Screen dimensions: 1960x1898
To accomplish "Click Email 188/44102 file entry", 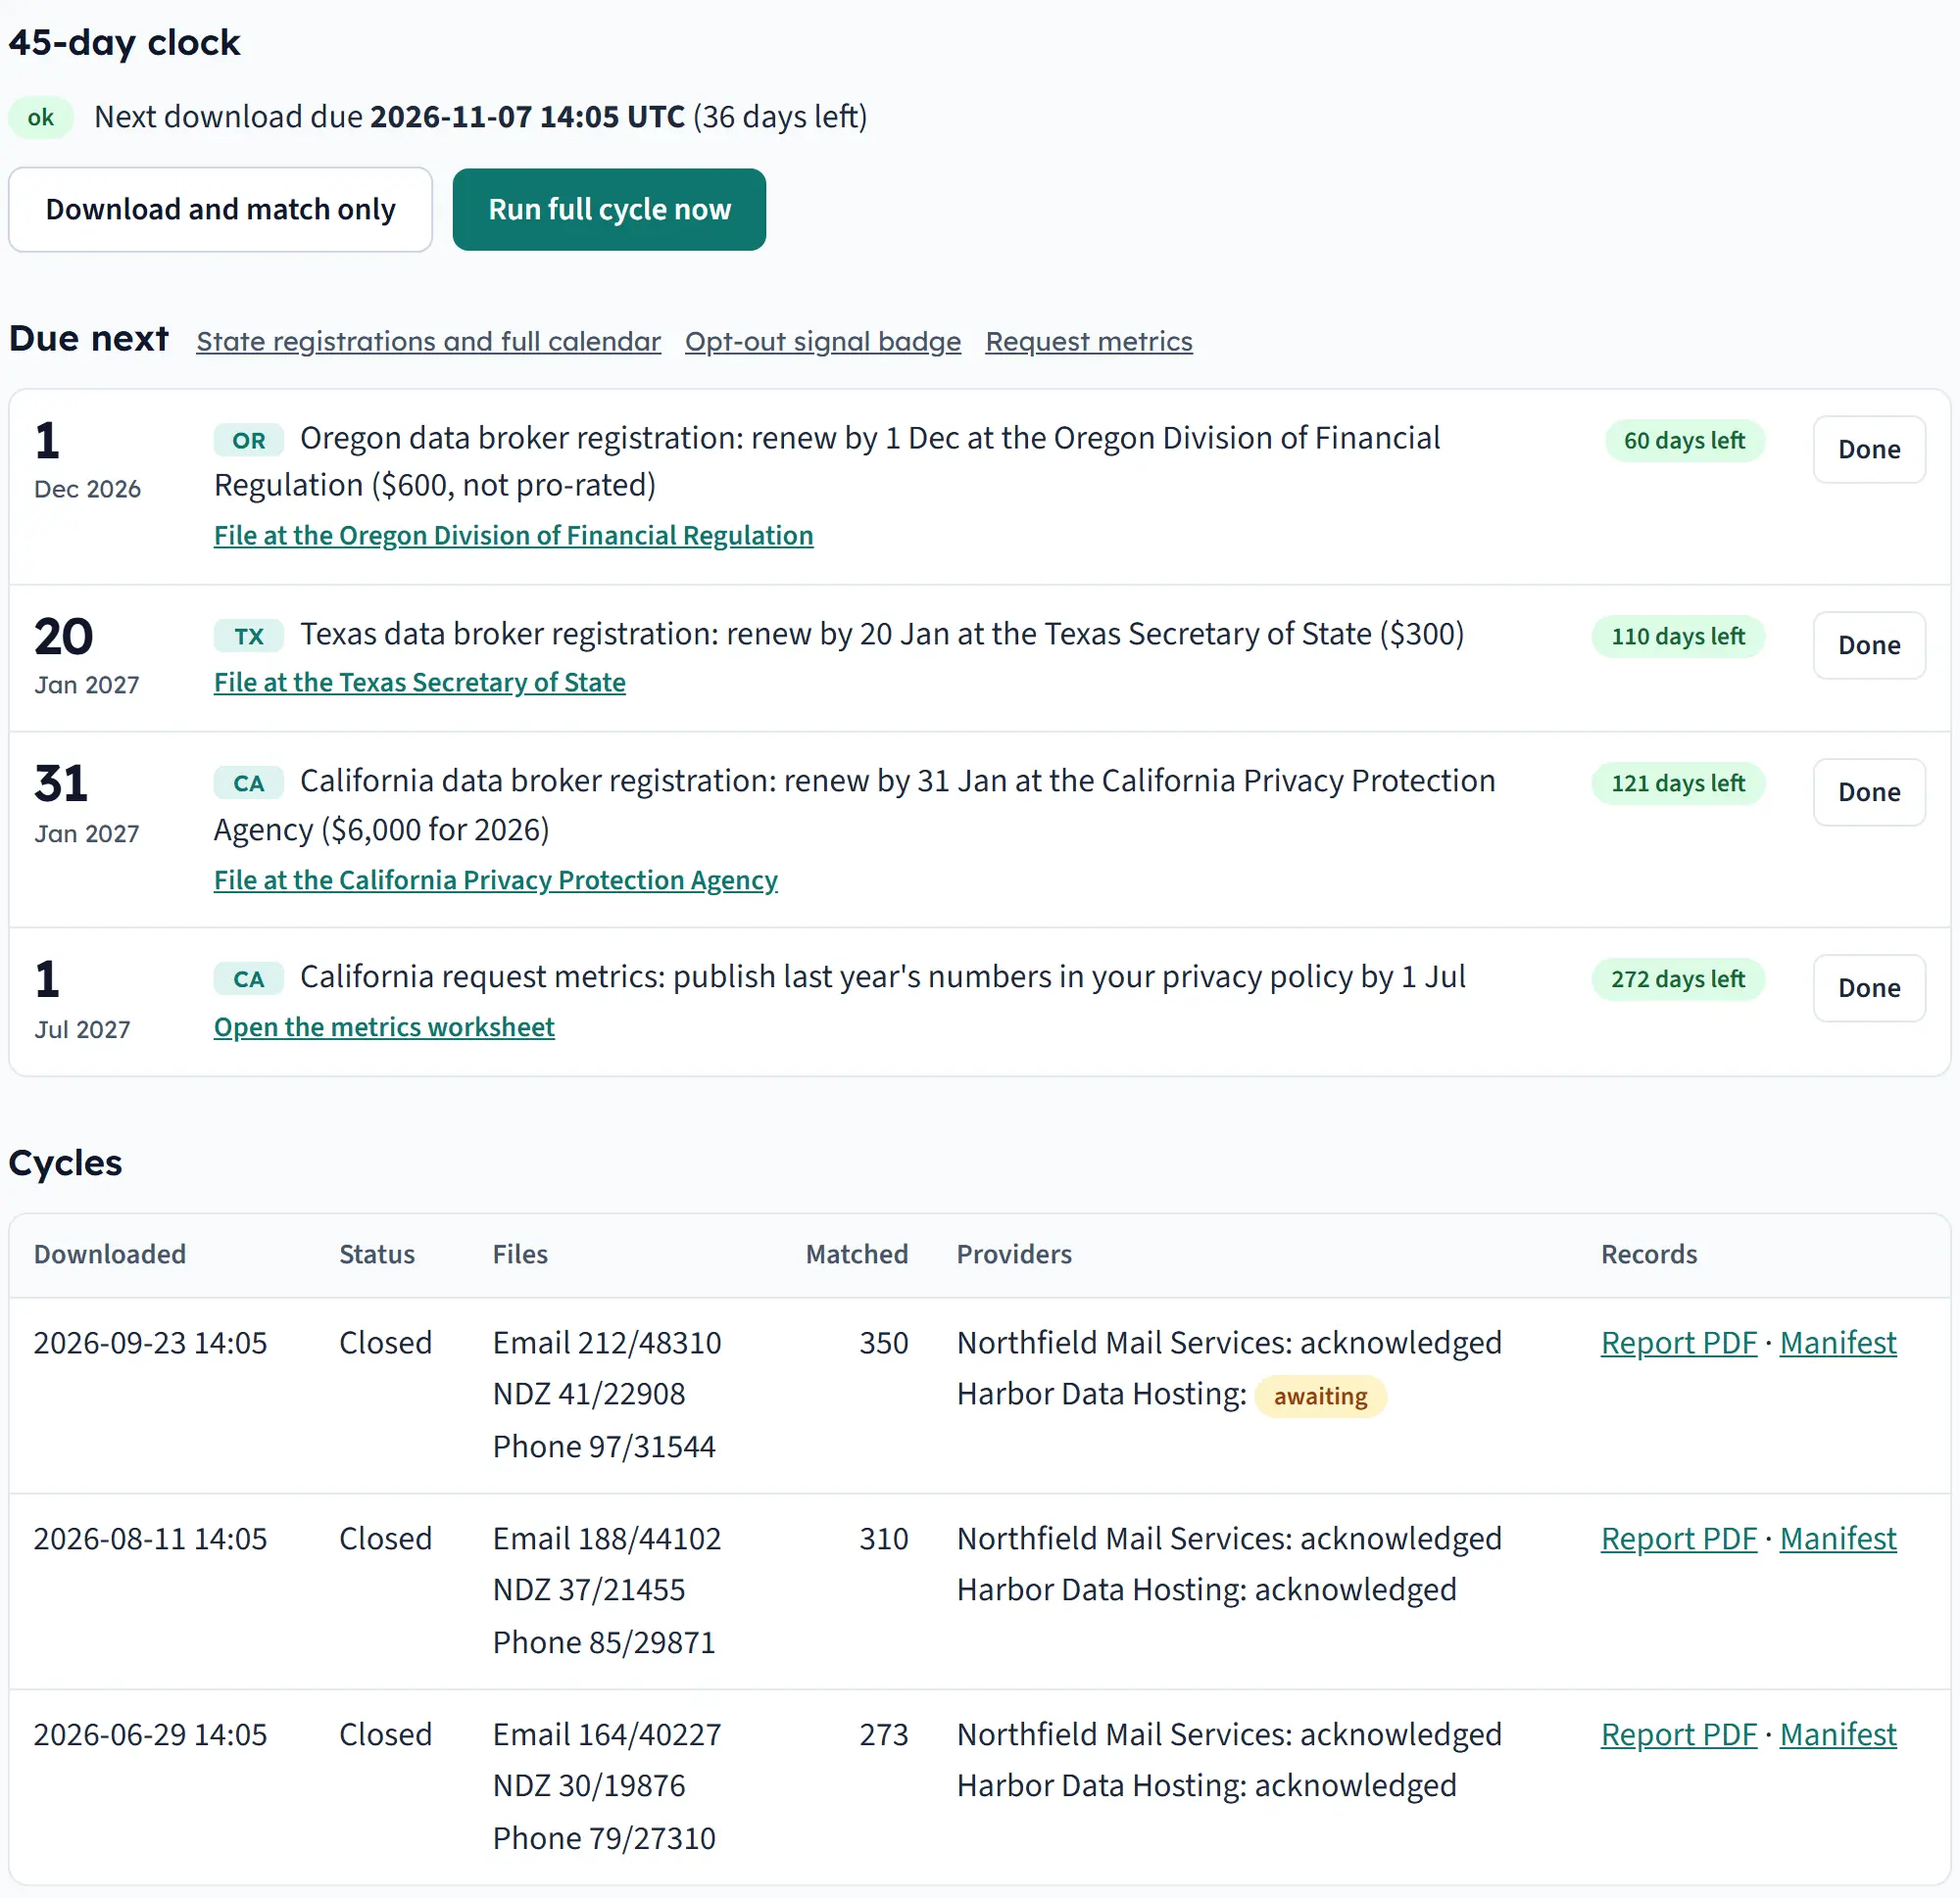I will [607, 1539].
